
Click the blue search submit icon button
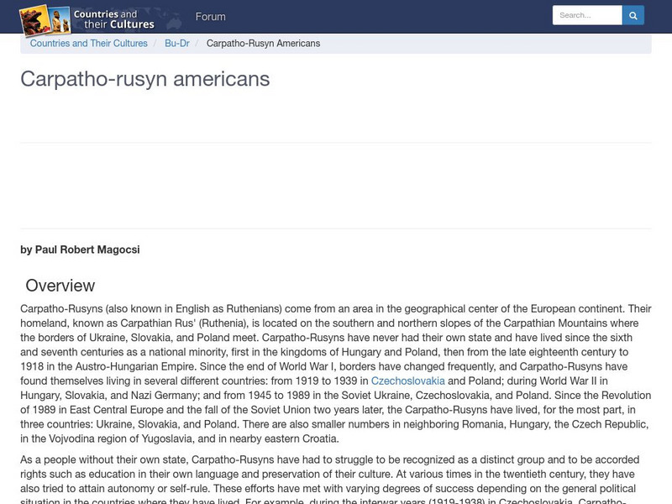(633, 14)
